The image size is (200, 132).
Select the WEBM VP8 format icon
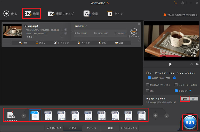point(47,115)
